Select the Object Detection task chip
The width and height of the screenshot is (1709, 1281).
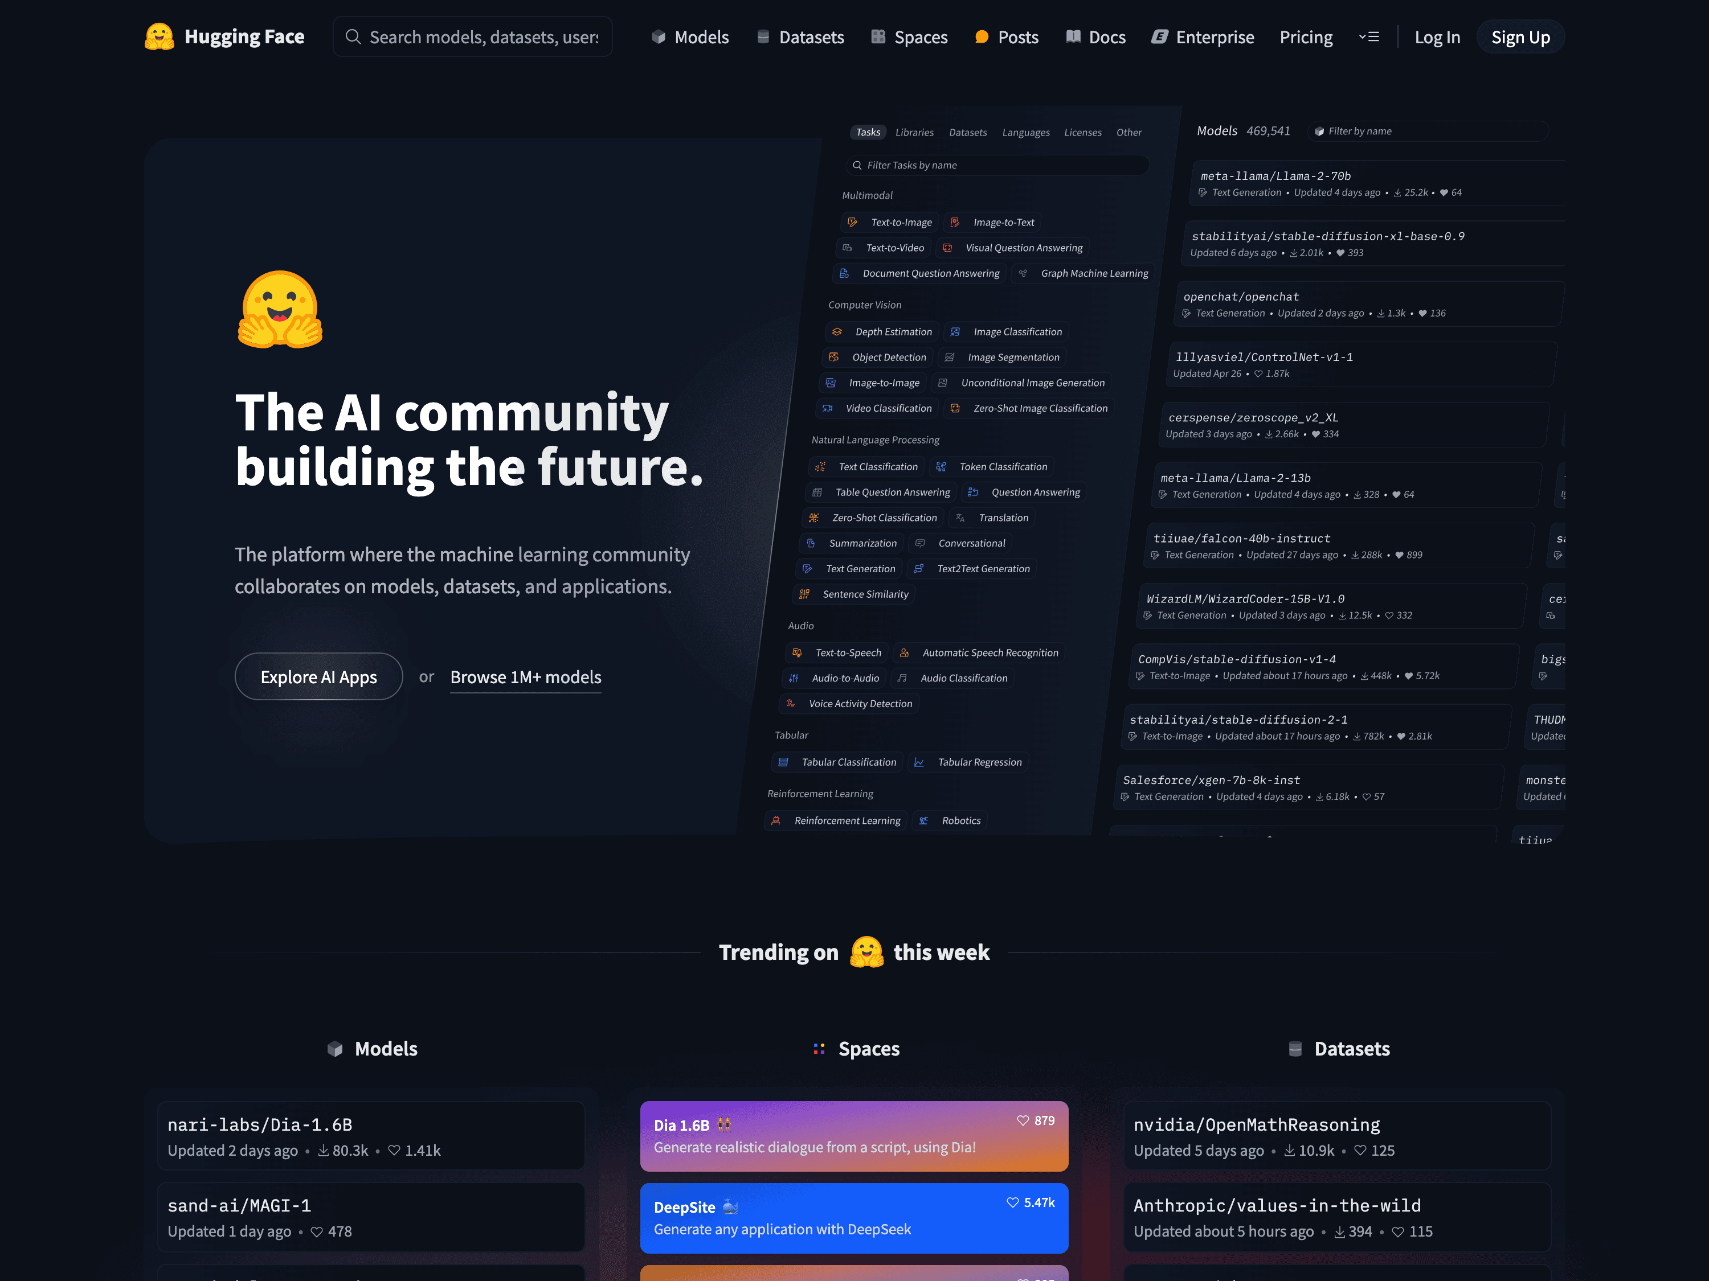[877, 358]
